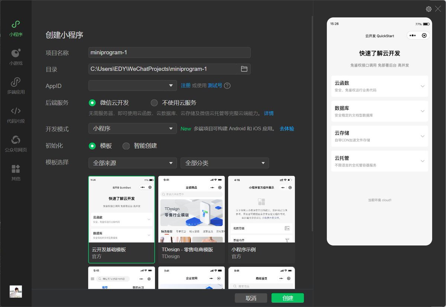The height and width of the screenshot is (307, 446).
Task: Open the 多端应用 sidebar section
Action: click(16, 86)
